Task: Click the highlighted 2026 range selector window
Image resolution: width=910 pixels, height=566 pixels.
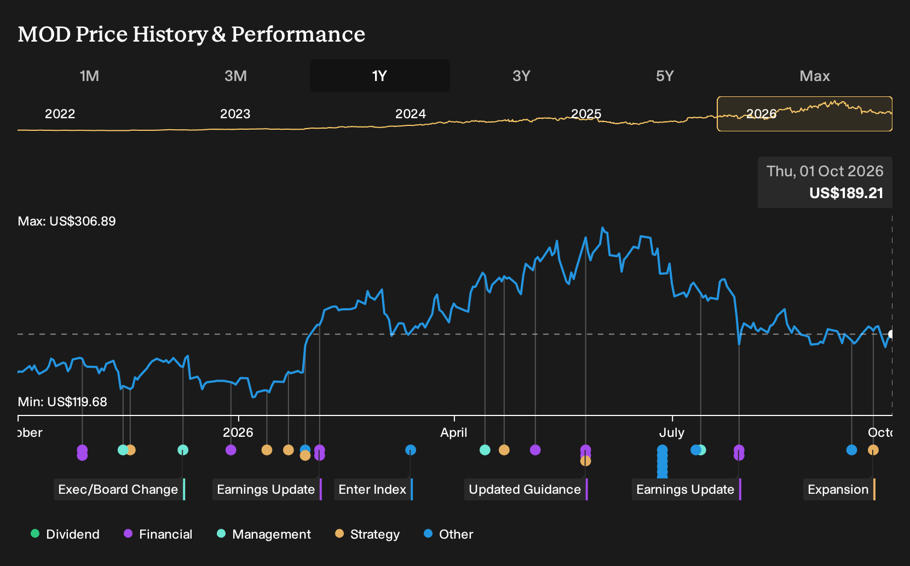Action: pos(805,114)
